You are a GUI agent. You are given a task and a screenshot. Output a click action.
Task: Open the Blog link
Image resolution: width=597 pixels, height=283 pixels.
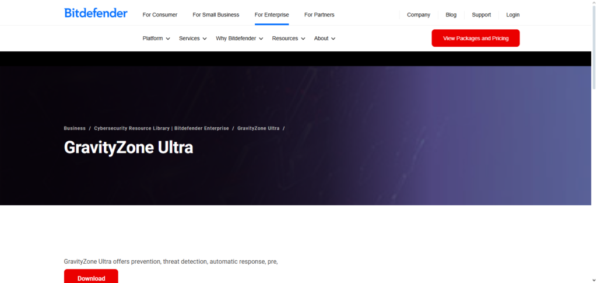pyautogui.click(x=451, y=15)
